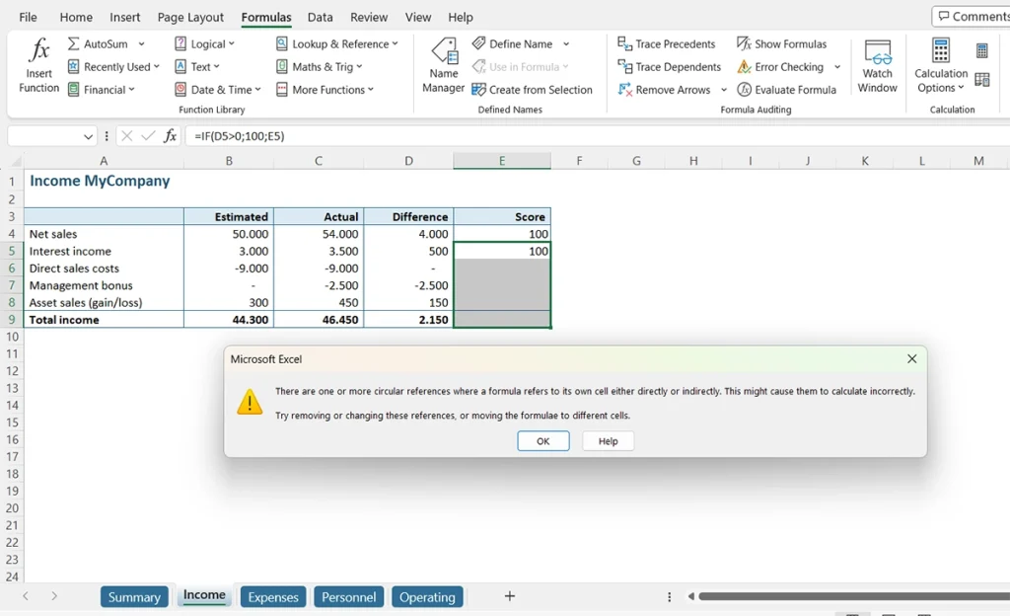
Task: Open the Expenses sheet tab
Action: [x=272, y=596]
